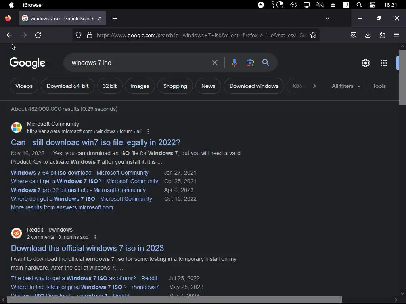Clear the search query with X
Image resolution: width=406 pixels, height=304 pixels.
(214, 63)
